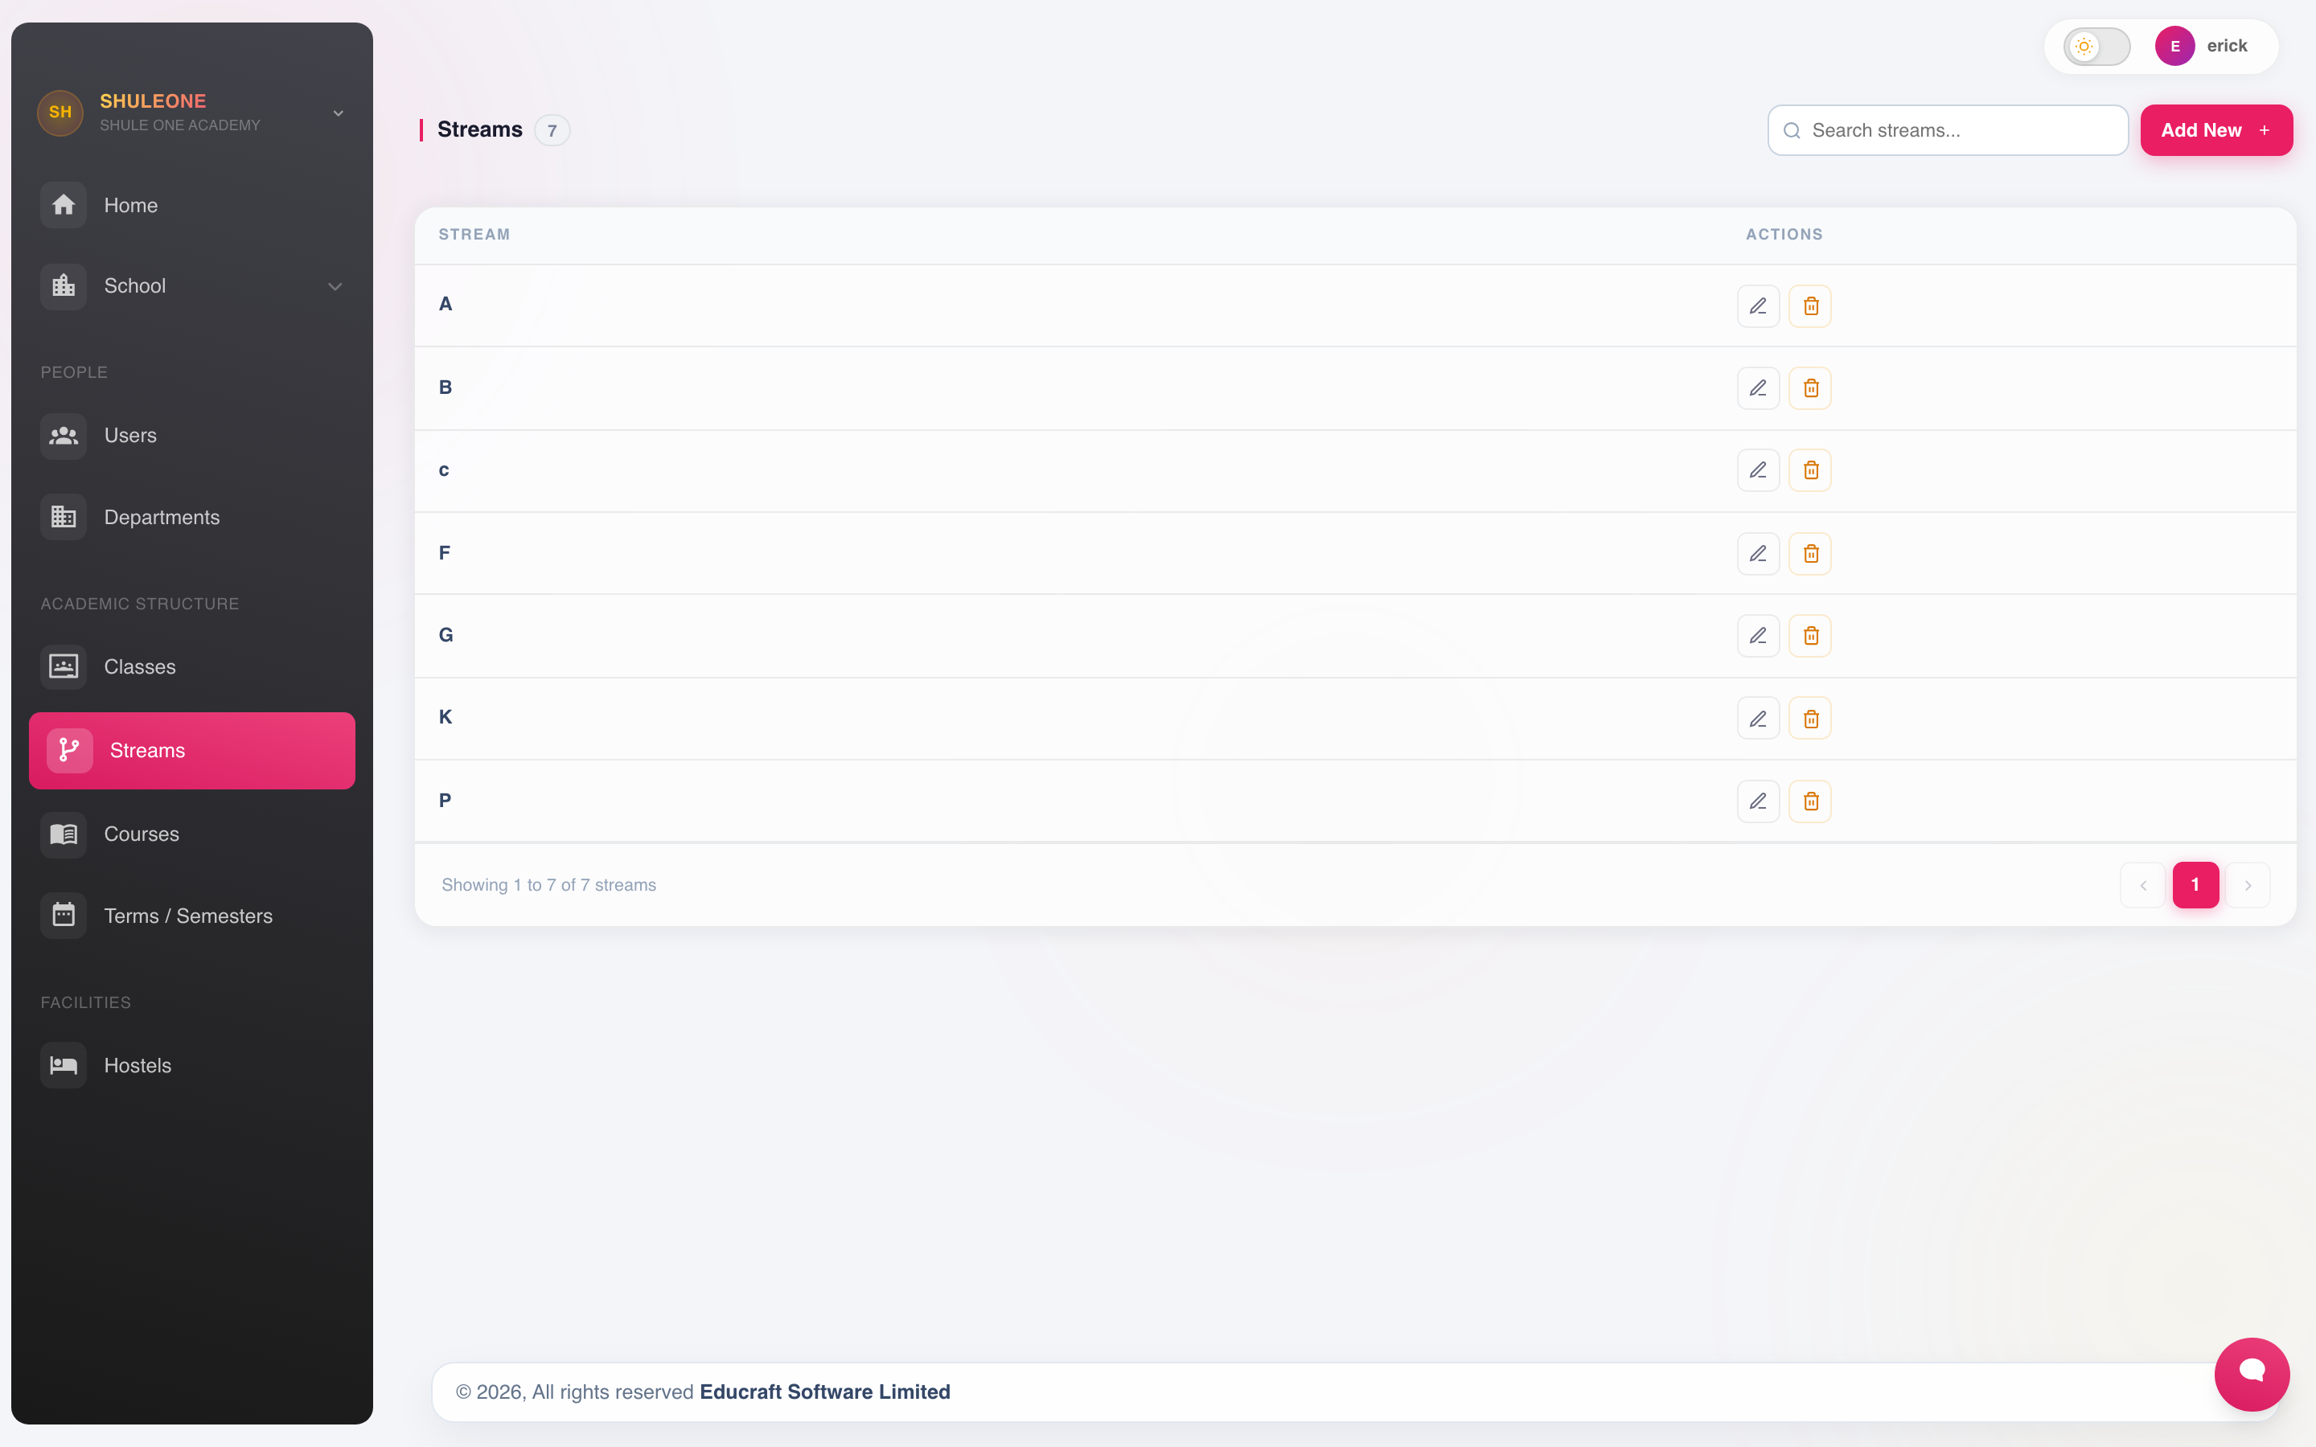This screenshot has height=1447, width=2316.
Task: Open the chat support bubble
Action: click(x=2252, y=1375)
